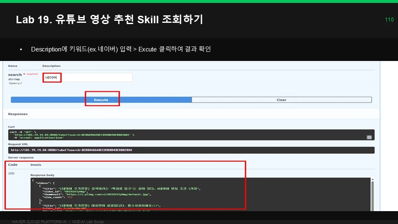
Task: Click the response body scrollbar
Action: pyautogui.click(x=373, y=195)
